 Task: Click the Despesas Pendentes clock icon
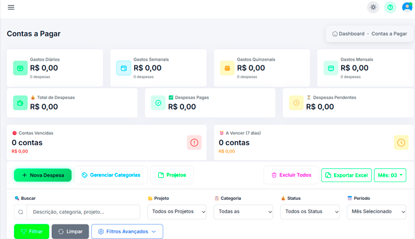click(x=296, y=103)
